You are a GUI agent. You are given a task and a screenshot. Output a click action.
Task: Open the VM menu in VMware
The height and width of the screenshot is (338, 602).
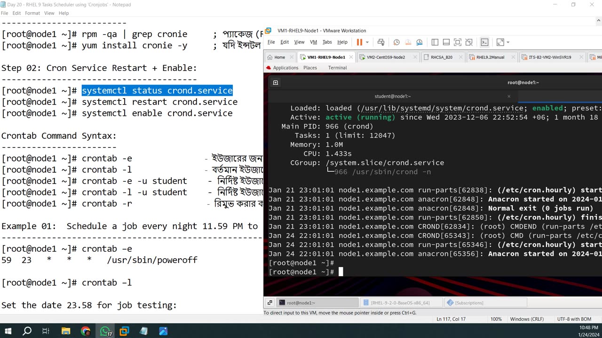point(314,42)
